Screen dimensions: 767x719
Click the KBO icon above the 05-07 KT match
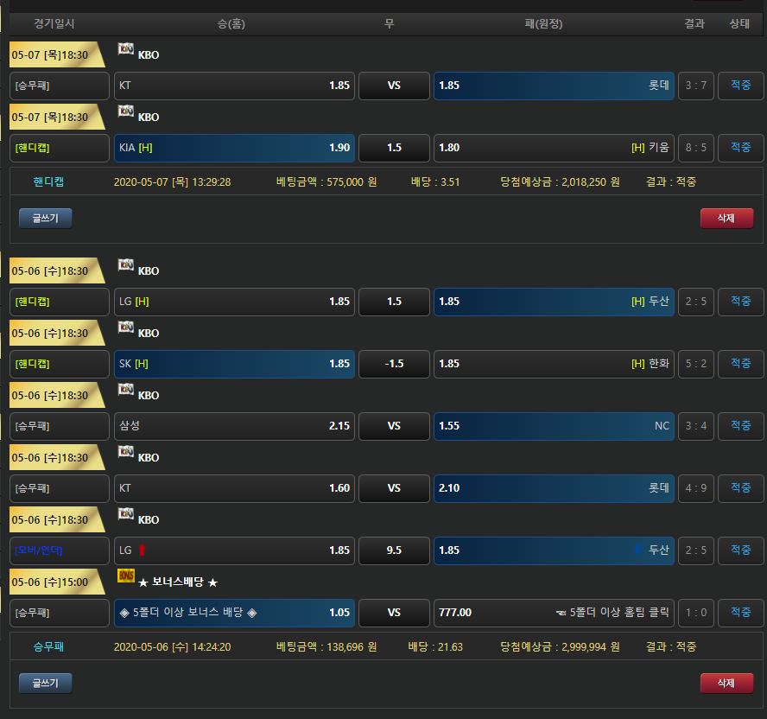click(x=126, y=48)
